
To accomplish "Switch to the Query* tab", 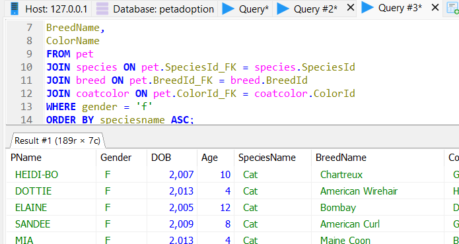I will [245, 9].
